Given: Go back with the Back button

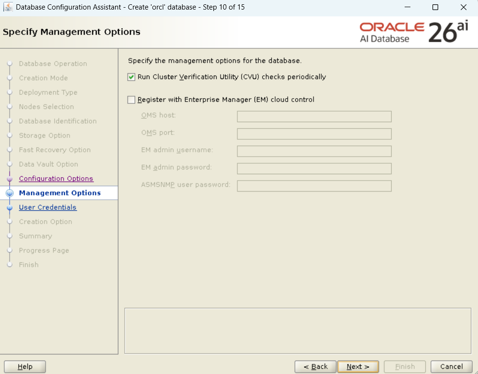Looking at the screenshot, I should pos(315,367).
